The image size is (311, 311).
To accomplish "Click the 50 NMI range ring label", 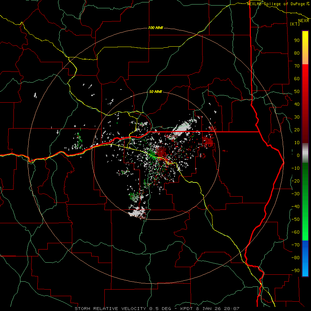I will point(155,92).
